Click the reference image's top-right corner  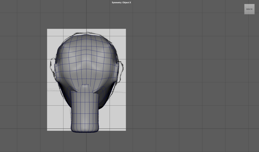[x=125, y=29]
